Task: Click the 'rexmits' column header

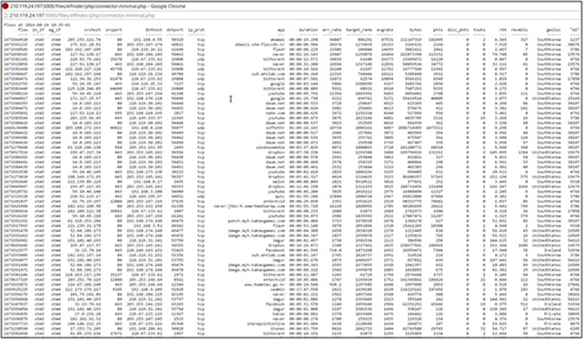Action: [519, 30]
